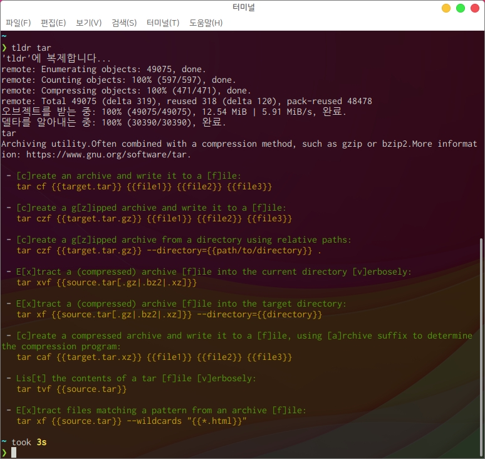Open the 터미널(T) menu
Image resolution: width=485 pixels, height=459 pixels.
(163, 23)
